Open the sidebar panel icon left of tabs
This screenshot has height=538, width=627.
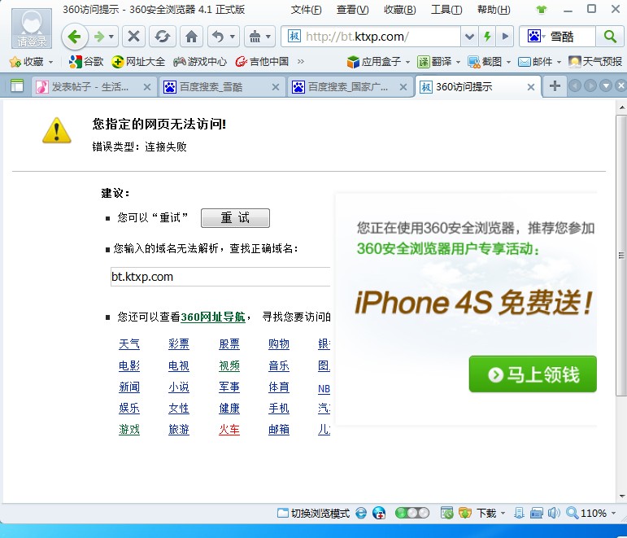[x=17, y=86]
